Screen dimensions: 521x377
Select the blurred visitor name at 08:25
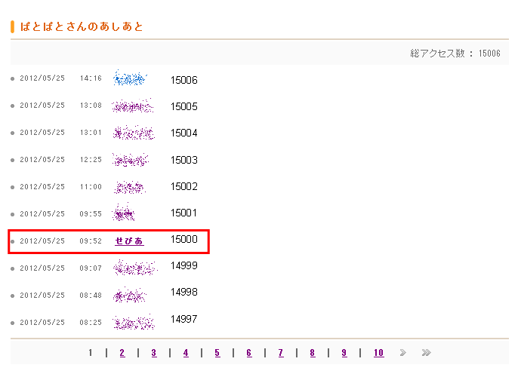(133, 323)
